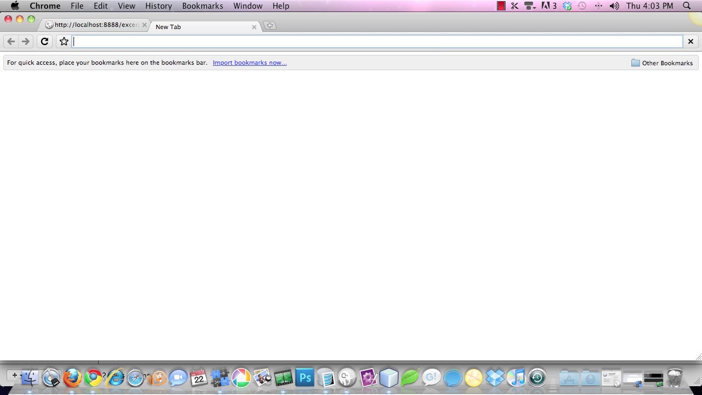This screenshot has height=395, width=702.
Task: Open the Adobe updater menu bar icon
Action: (549, 6)
